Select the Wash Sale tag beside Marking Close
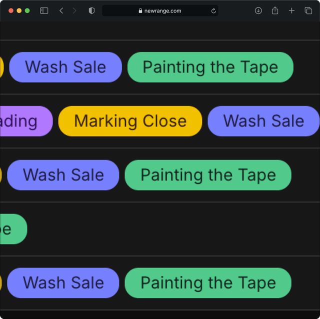Viewport: 320px width, 319px height. 263,121
